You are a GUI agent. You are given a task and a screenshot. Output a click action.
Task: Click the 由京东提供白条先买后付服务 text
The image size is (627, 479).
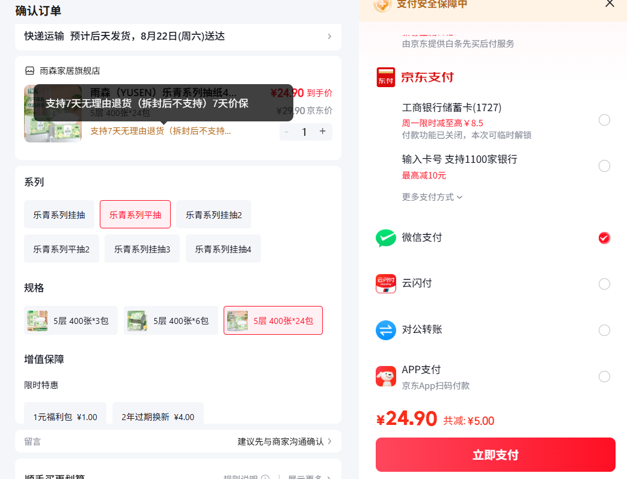(x=458, y=44)
